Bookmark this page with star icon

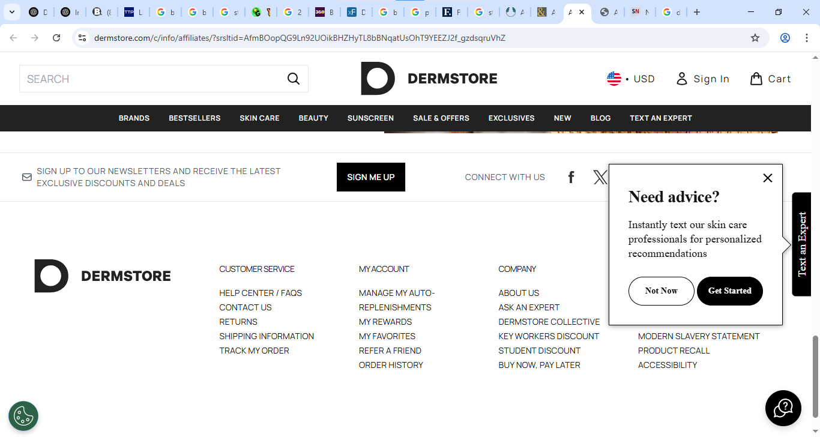(x=755, y=38)
